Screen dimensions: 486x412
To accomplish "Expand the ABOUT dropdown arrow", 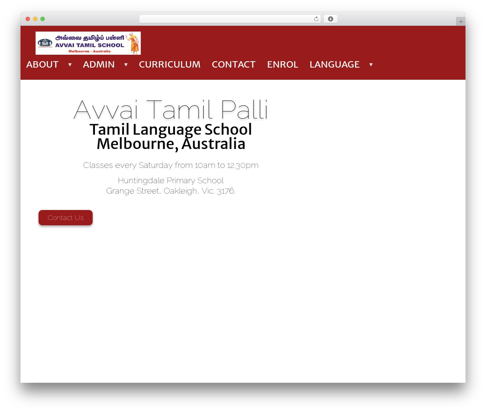I will point(70,65).
